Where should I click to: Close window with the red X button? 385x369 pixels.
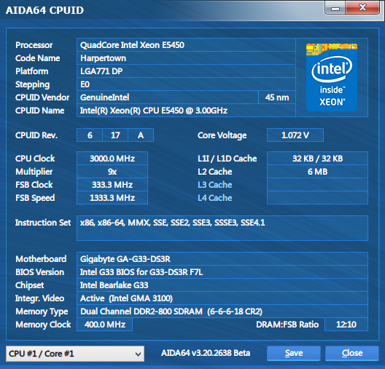(x=362, y=8)
